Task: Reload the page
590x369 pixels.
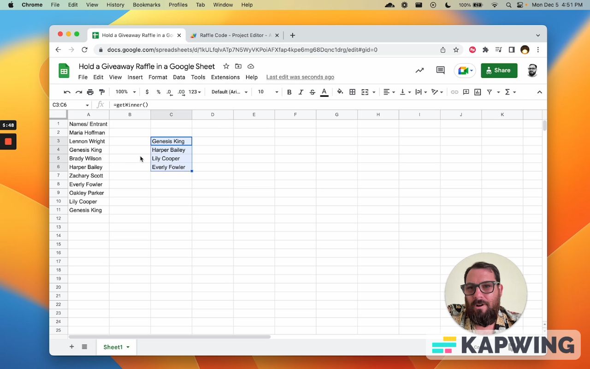Action: pyautogui.click(x=84, y=50)
